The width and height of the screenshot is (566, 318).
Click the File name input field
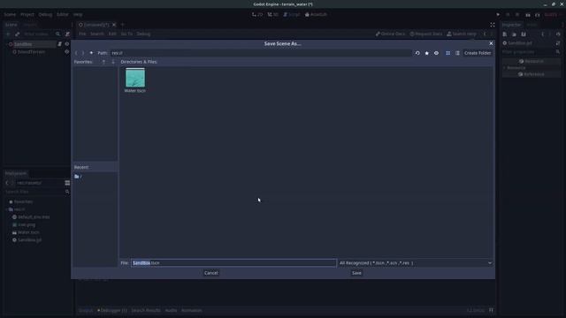233,263
